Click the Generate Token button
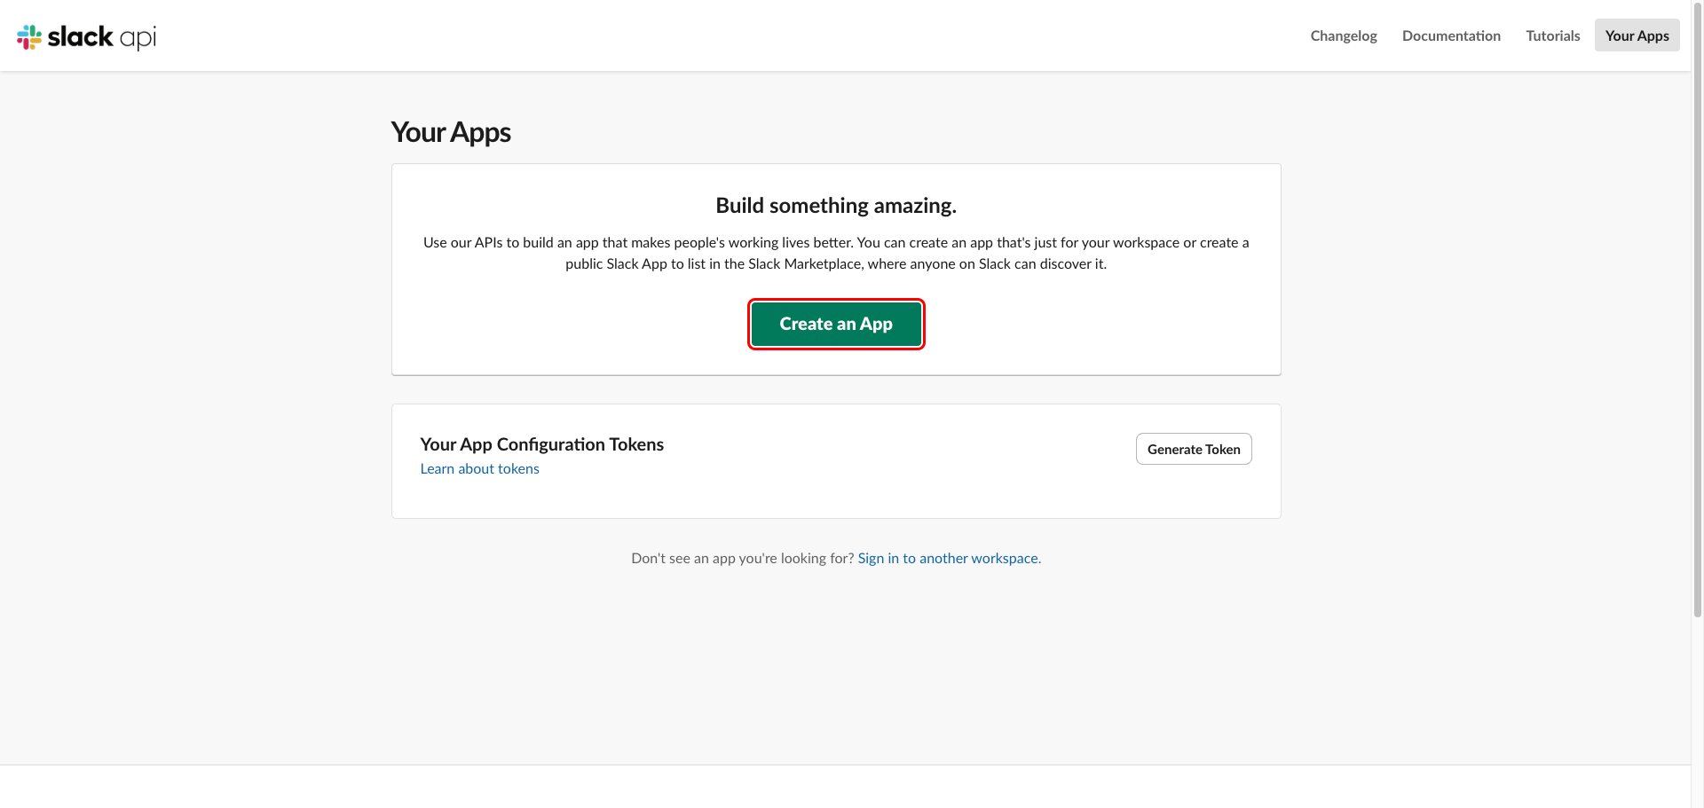 (x=1194, y=449)
